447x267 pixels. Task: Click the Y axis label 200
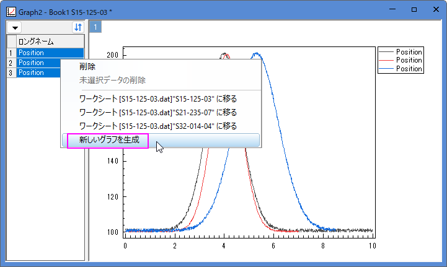click(x=112, y=55)
